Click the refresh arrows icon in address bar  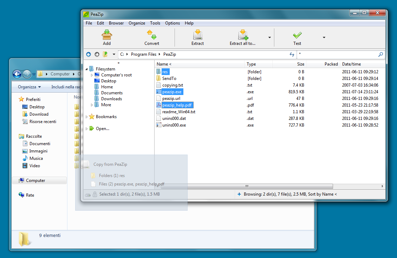(292, 54)
